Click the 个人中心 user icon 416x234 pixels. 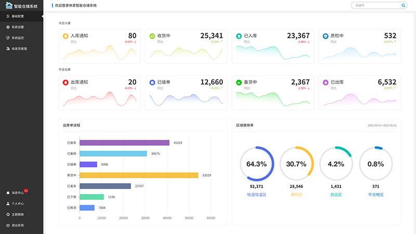(x=8, y=204)
